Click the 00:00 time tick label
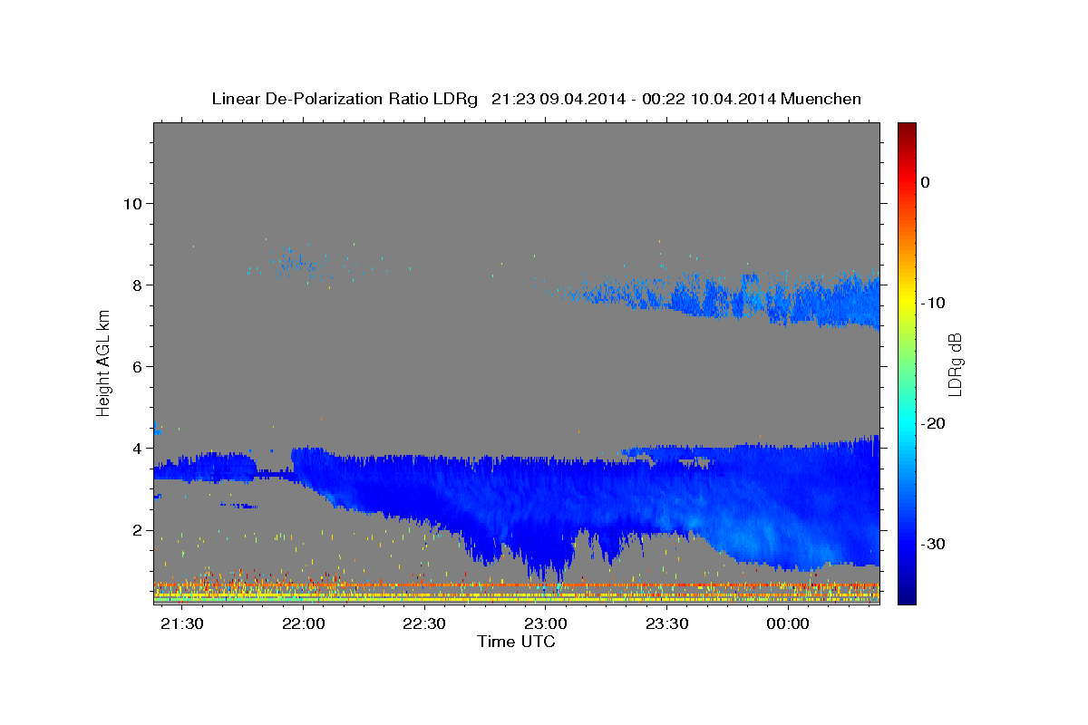 [788, 624]
